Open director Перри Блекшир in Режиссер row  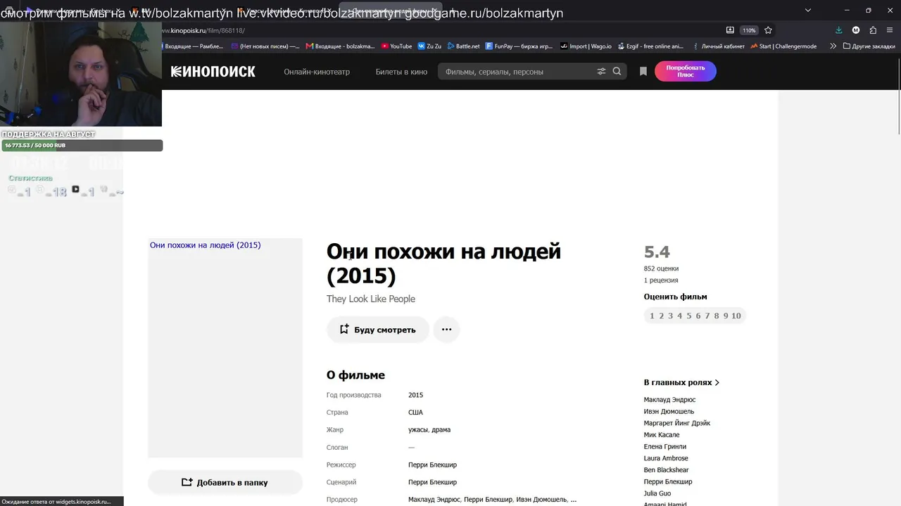432,465
